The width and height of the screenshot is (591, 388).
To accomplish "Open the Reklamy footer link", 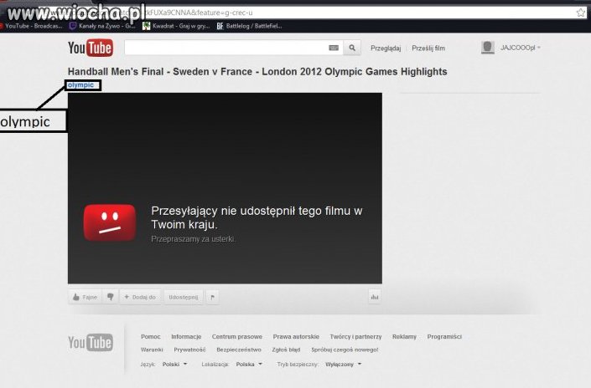I will click(x=404, y=336).
